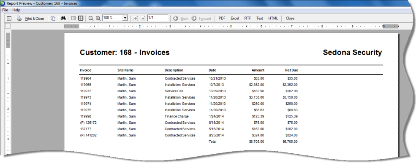The image size is (416, 163).
Task: Select invoice number 119998
Action: coord(85,117)
